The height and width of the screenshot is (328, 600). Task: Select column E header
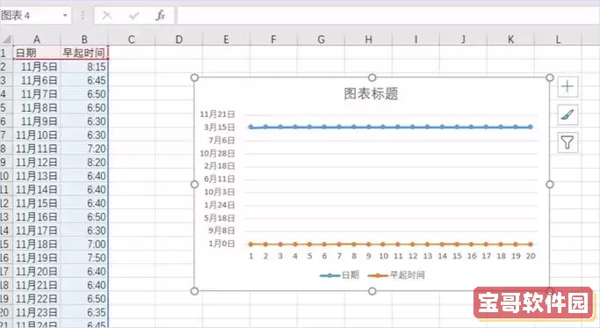pyautogui.click(x=226, y=40)
